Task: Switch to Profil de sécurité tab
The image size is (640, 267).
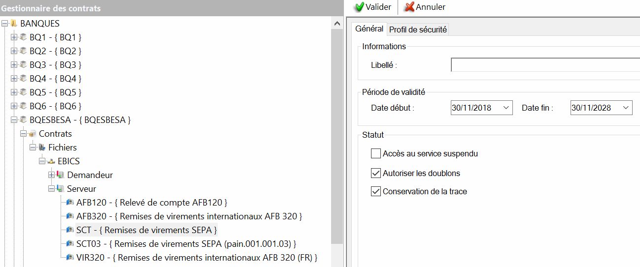Action: pyautogui.click(x=418, y=30)
